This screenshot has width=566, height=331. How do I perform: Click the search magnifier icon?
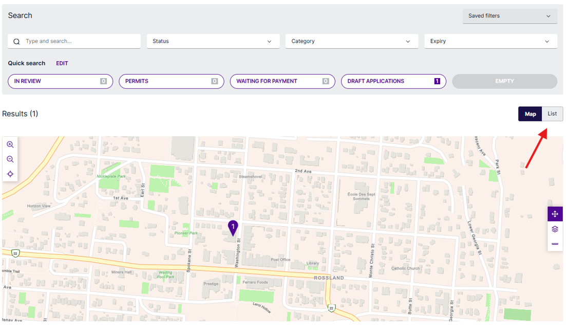[17, 42]
